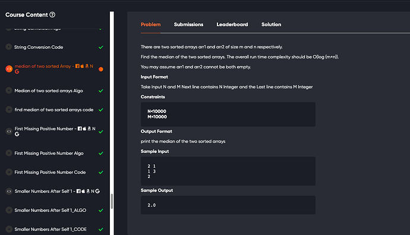
Task: Click green checkmark for First Missing Positive Number Code
Action: tap(100, 173)
